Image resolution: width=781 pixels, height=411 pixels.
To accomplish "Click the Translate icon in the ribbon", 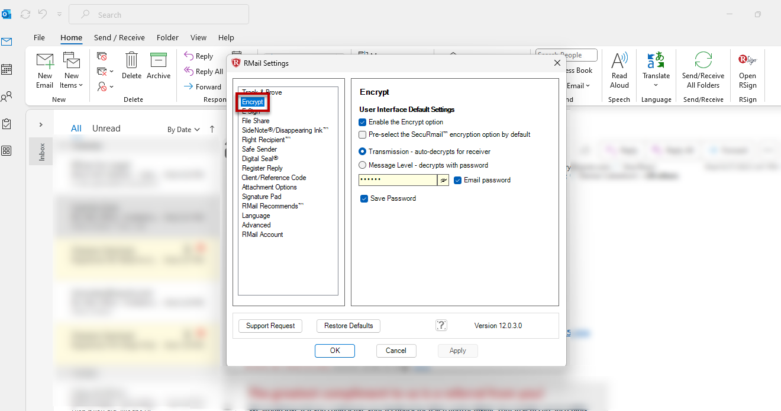I will pos(656,61).
